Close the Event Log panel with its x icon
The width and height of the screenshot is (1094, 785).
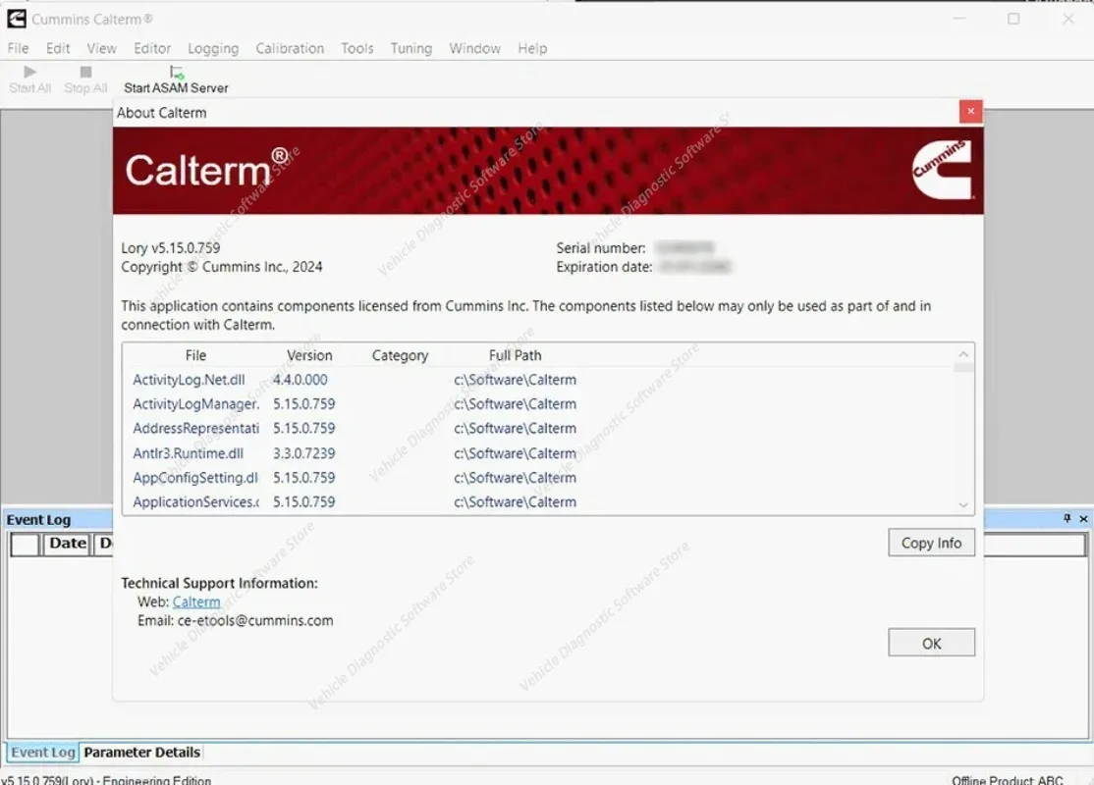coord(1085,519)
